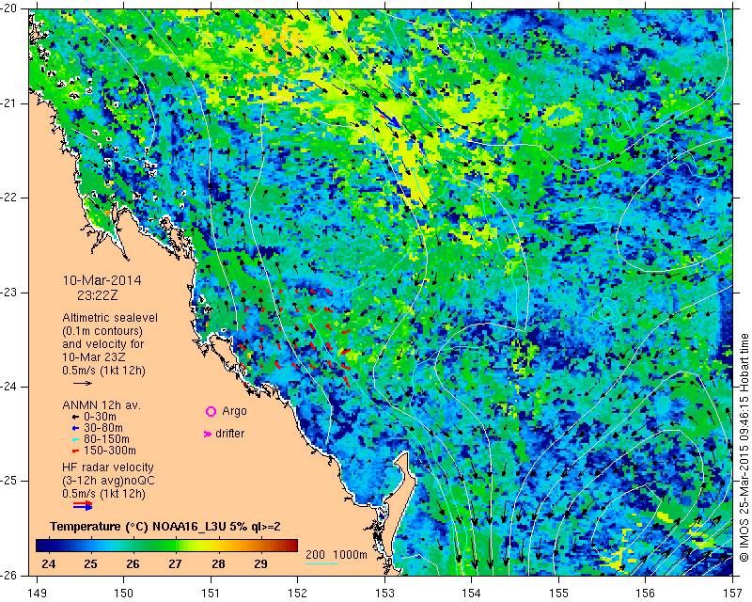Click the longitude axis label '154'
The image size is (752, 602).
click(x=472, y=593)
